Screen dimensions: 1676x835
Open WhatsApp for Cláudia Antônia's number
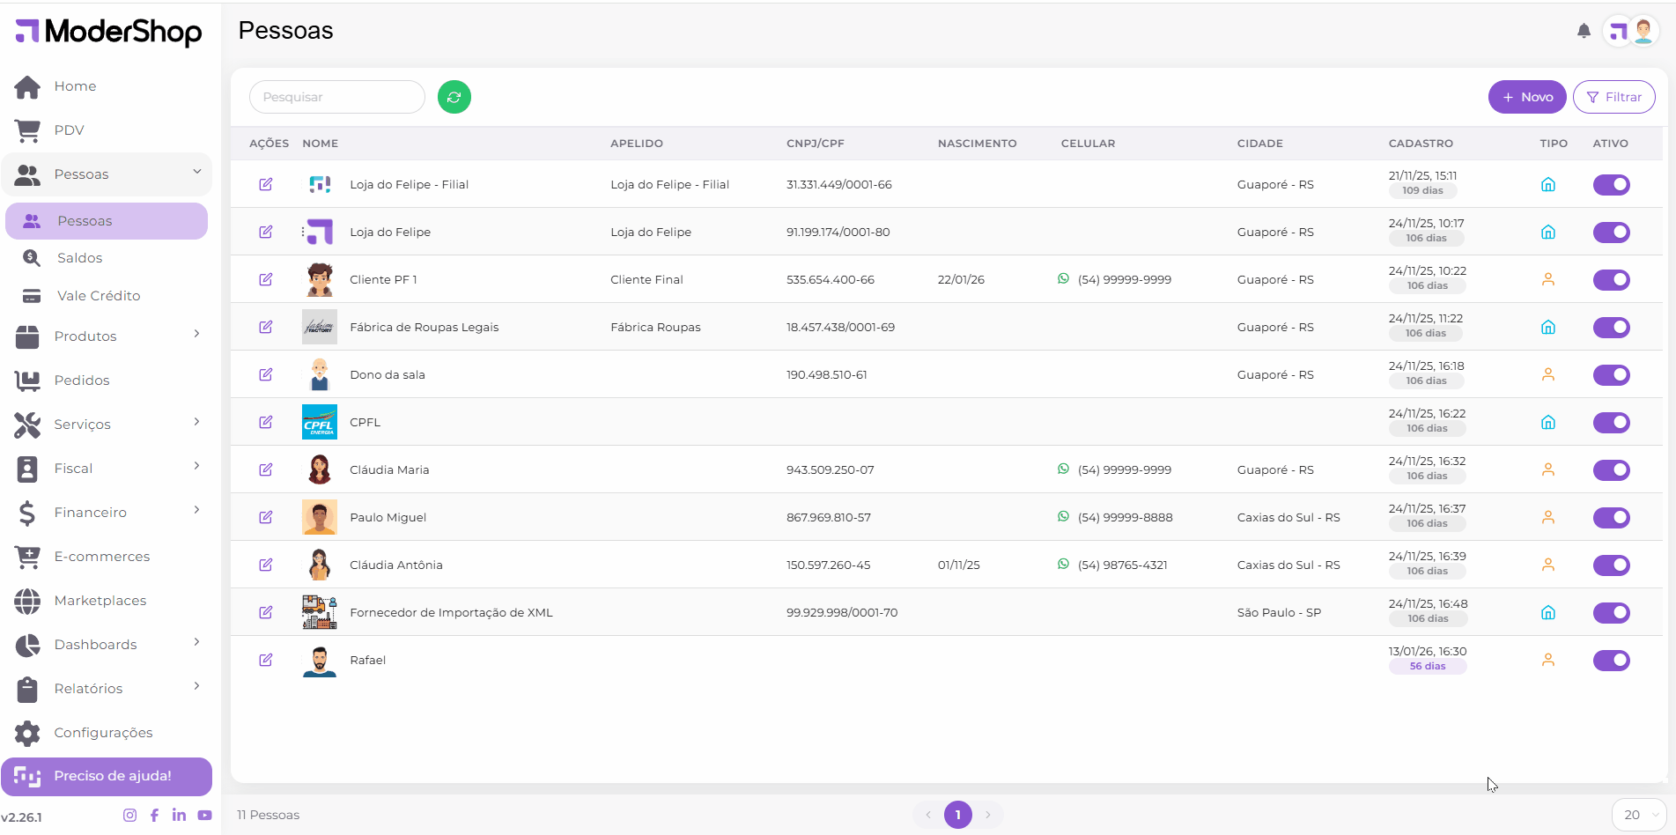(x=1063, y=565)
